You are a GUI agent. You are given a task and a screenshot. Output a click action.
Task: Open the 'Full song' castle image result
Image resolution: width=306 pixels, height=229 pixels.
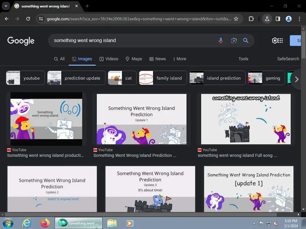pos(246,119)
